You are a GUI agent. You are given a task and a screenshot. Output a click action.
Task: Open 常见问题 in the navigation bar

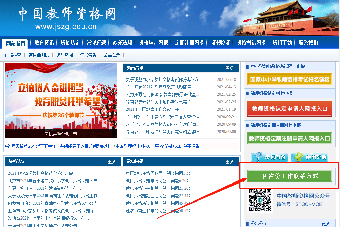[97, 42]
